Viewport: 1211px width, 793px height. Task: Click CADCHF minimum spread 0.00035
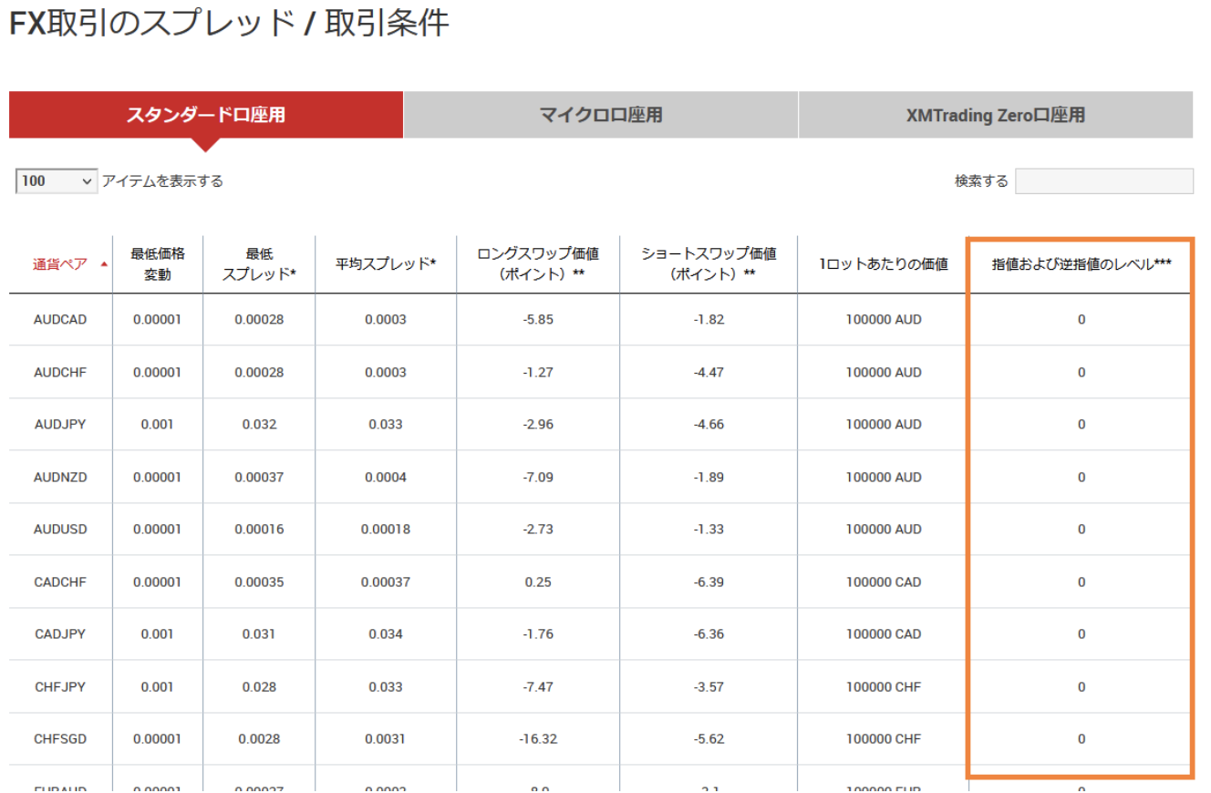(259, 582)
